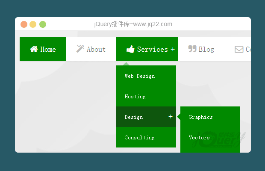Open the Design submenu item text
Screen dimensions: 265x171
click(133, 117)
